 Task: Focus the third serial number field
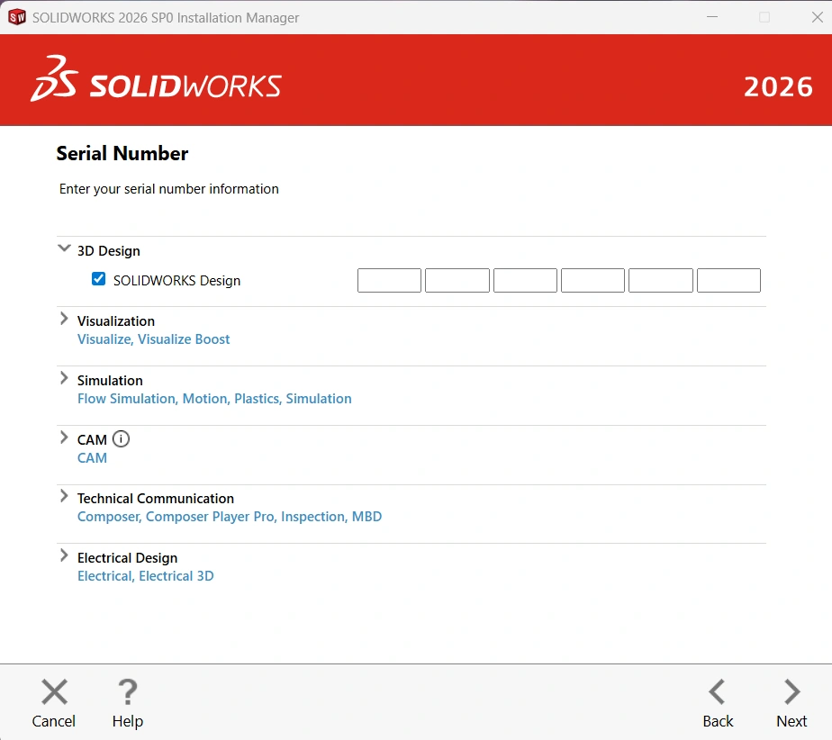[x=525, y=281]
